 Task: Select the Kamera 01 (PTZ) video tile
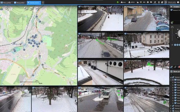(100, 18)
